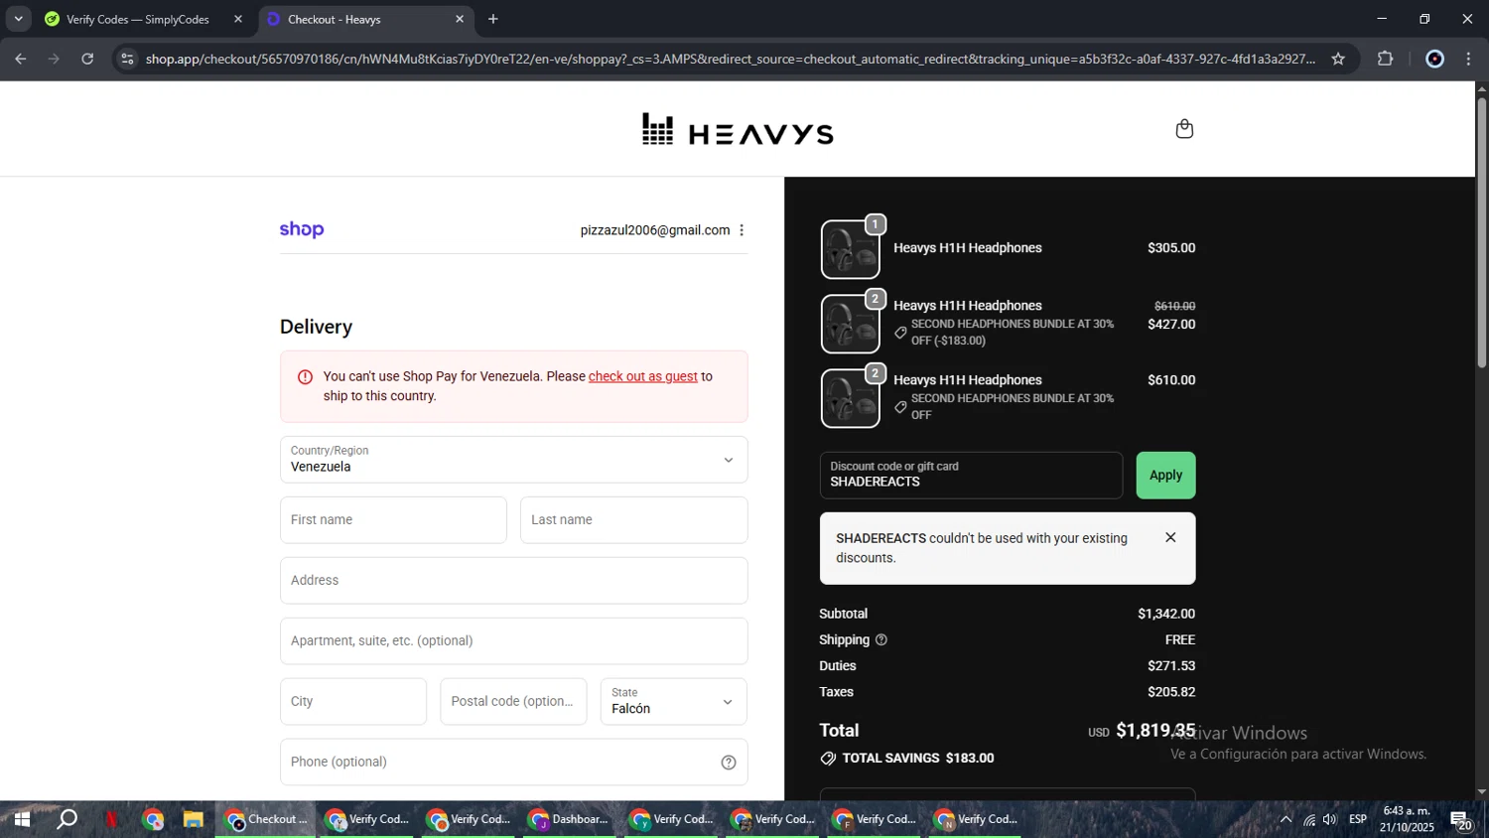Click the Apartment, suite, etc. field

tap(513, 641)
